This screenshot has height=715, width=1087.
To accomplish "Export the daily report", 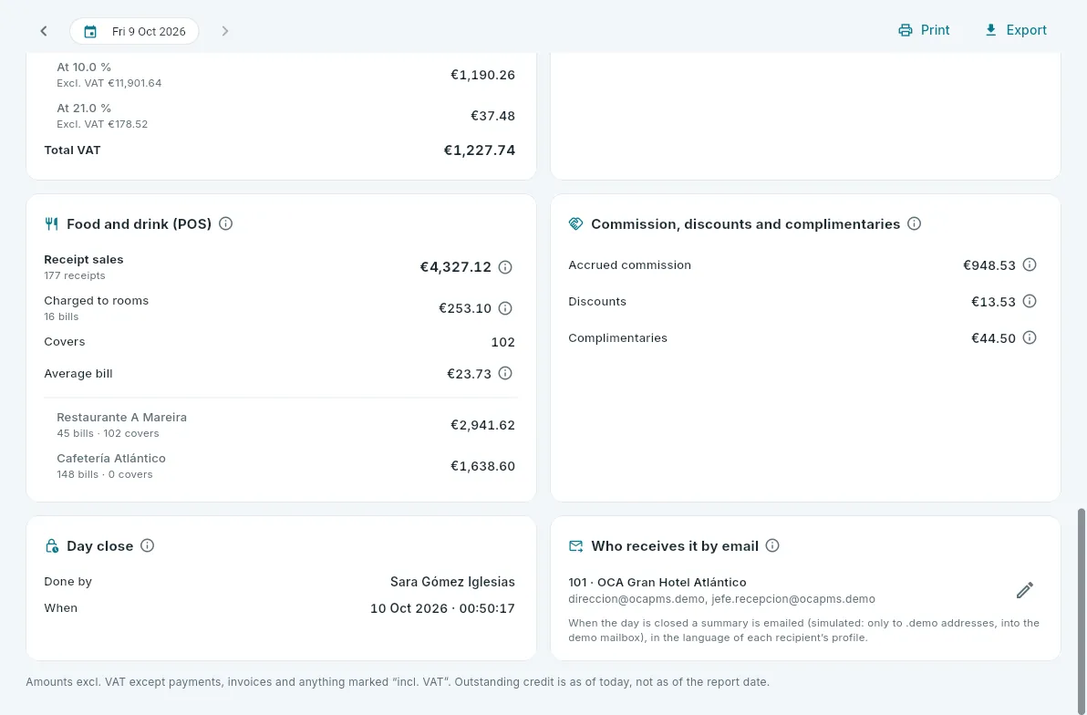I will pyautogui.click(x=1016, y=30).
